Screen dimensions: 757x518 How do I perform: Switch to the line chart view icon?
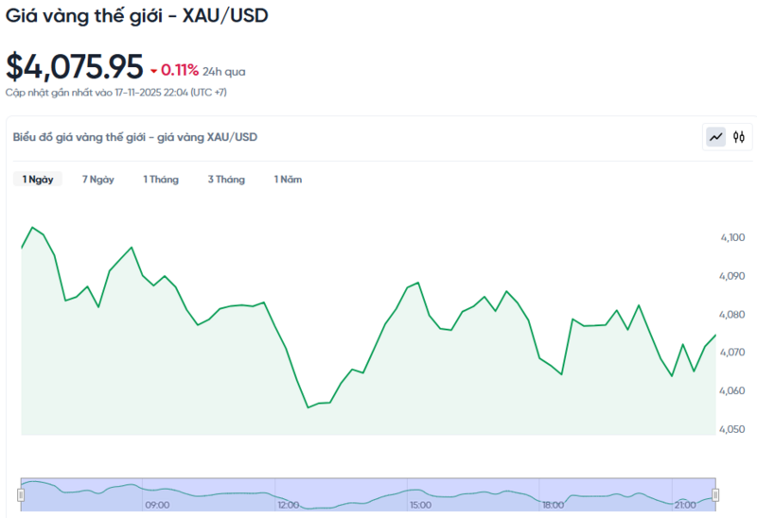716,138
